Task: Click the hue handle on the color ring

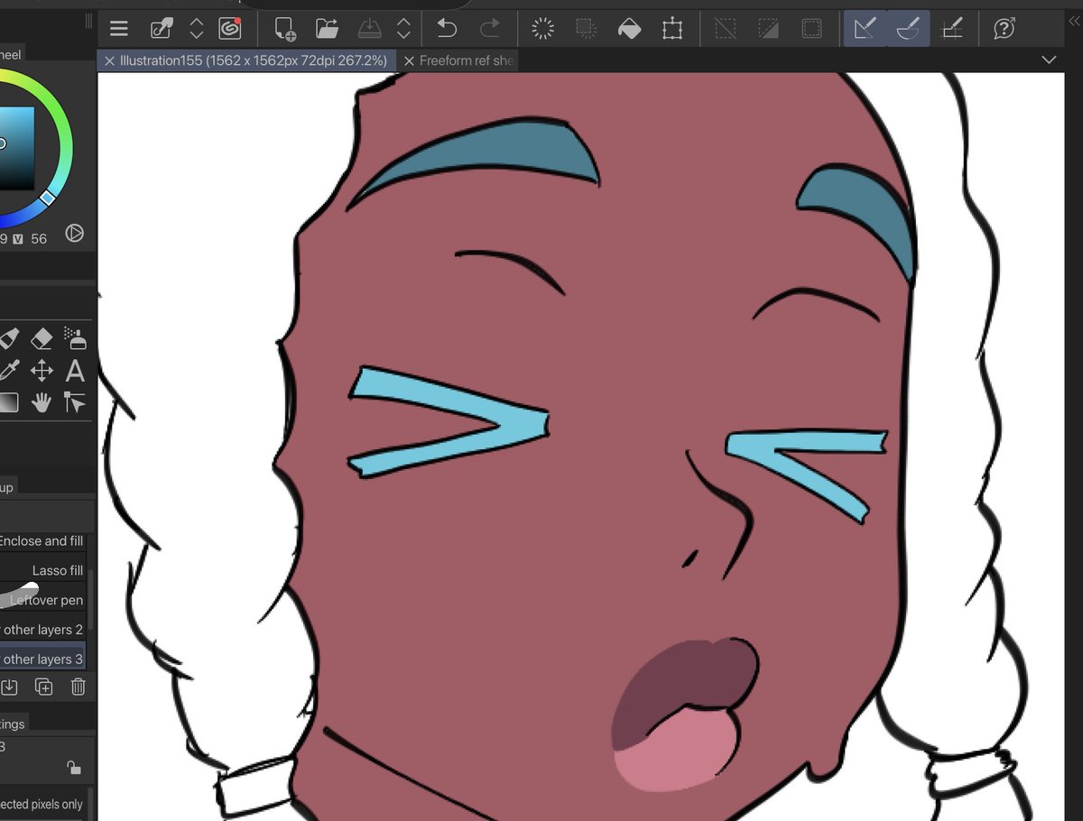Action: [48, 197]
